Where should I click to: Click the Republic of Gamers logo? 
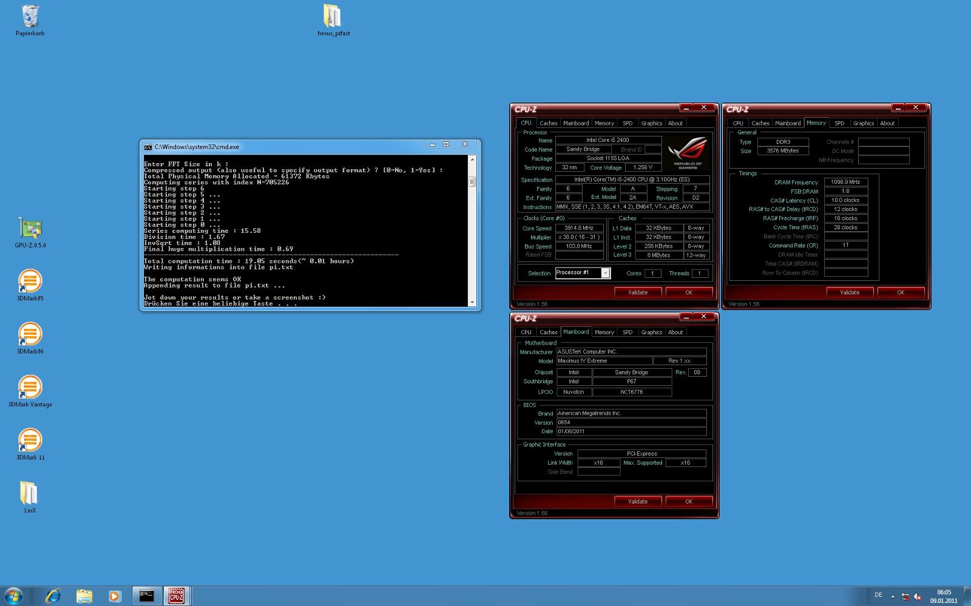[x=688, y=152]
